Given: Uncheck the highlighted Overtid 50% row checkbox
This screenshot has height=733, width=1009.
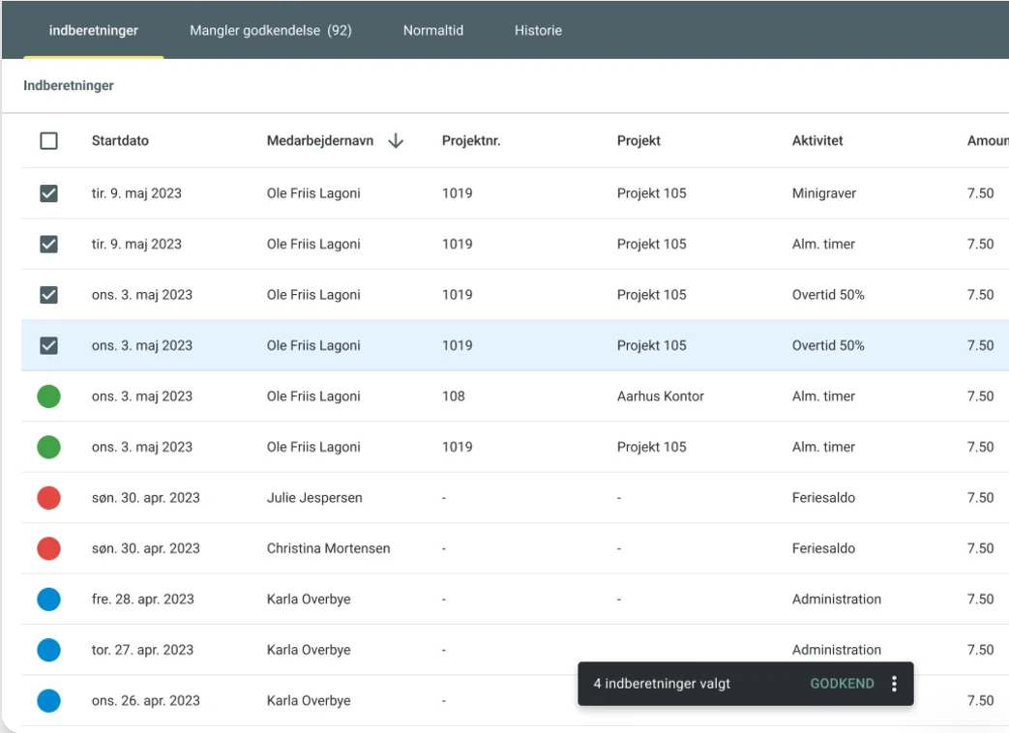Looking at the screenshot, I should pyautogui.click(x=48, y=345).
